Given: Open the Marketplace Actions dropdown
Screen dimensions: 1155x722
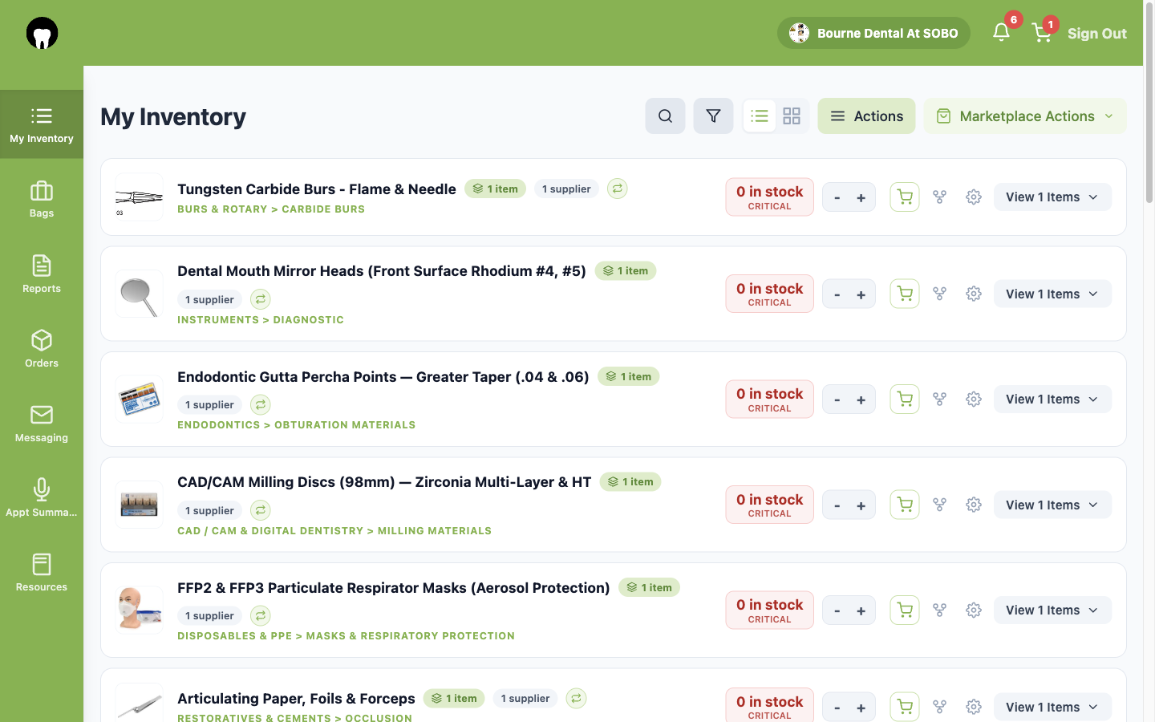Looking at the screenshot, I should [x=1025, y=116].
